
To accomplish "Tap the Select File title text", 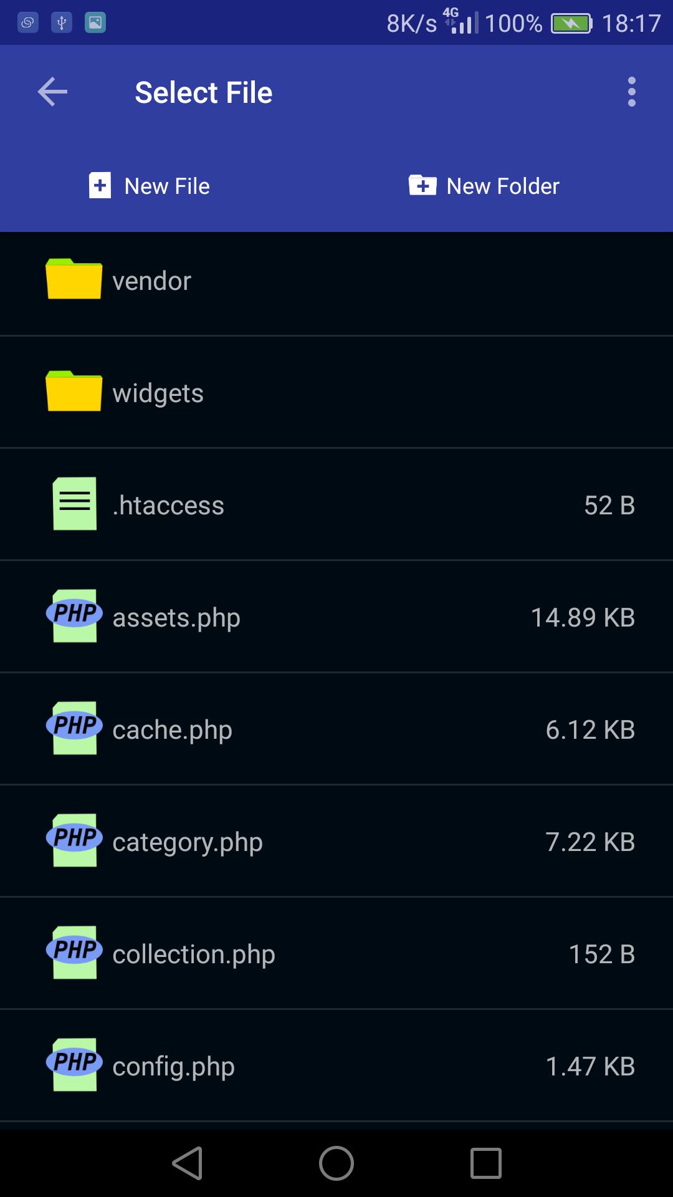I will pyautogui.click(x=204, y=92).
